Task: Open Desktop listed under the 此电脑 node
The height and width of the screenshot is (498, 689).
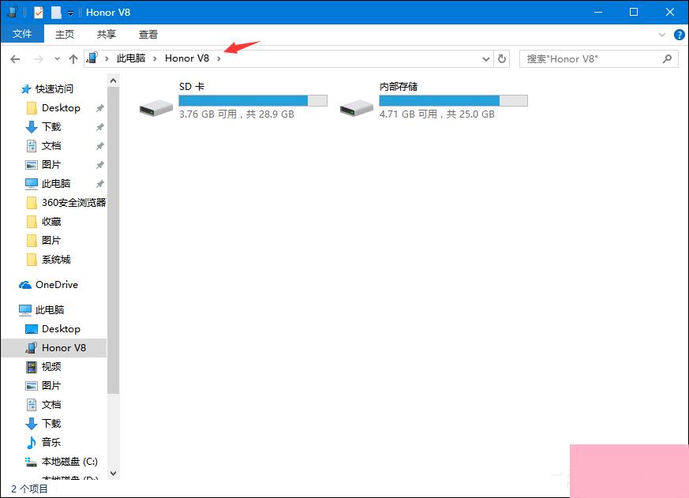Action: (x=61, y=329)
